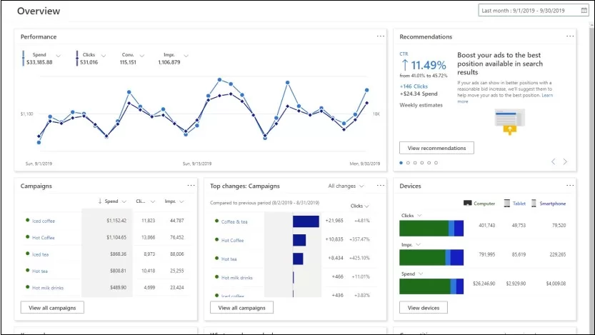Go to previous recommendation arrow
Screen dimensions: 595x335
(x=554, y=161)
